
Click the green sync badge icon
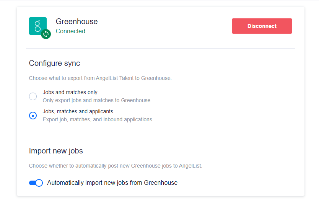point(46,34)
